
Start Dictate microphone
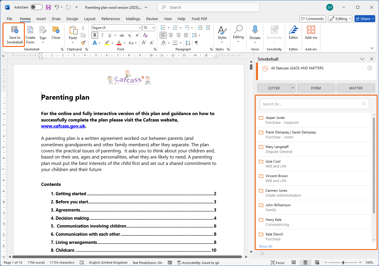(255, 33)
